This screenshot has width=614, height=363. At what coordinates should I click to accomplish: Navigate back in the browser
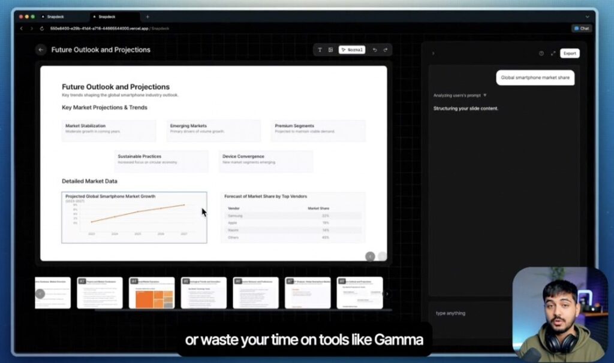(22, 28)
